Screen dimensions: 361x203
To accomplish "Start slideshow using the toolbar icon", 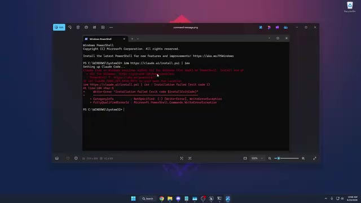I will tap(103, 28).
